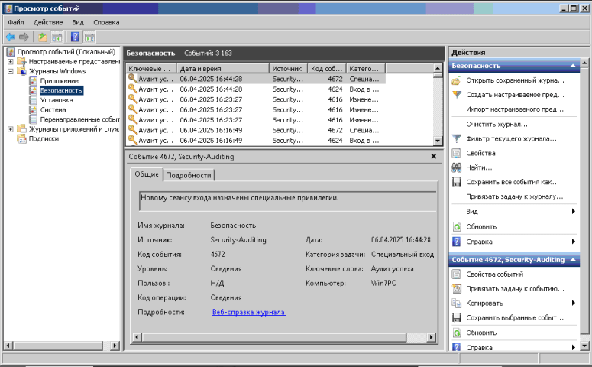Open the Веб-справка журнала link
Viewport: 592px width, 367px height.
point(249,312)
